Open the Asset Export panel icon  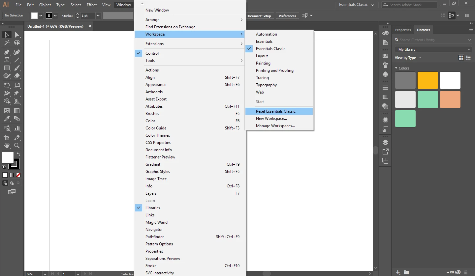coord(385,152)
